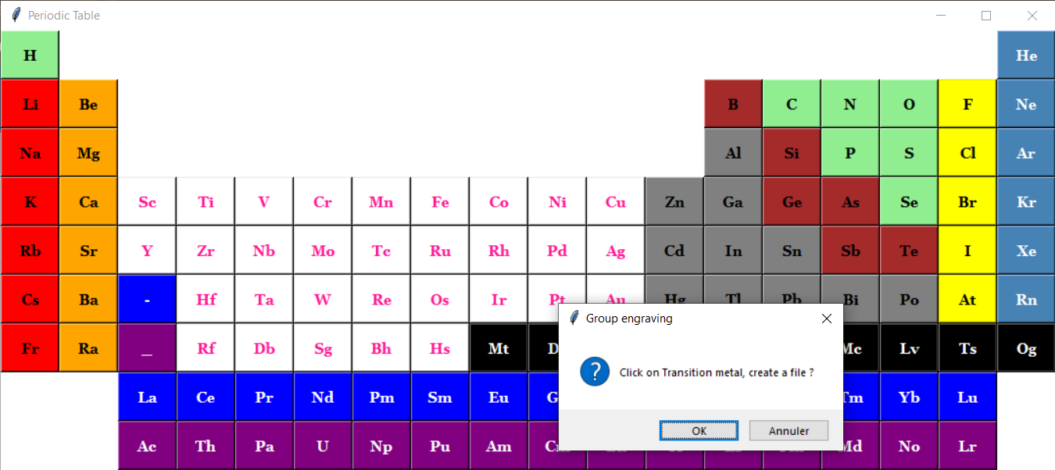The image size is (1055, 470).
Task: Choose the Carbon (C) element
Action: click(x=792, y=104)
